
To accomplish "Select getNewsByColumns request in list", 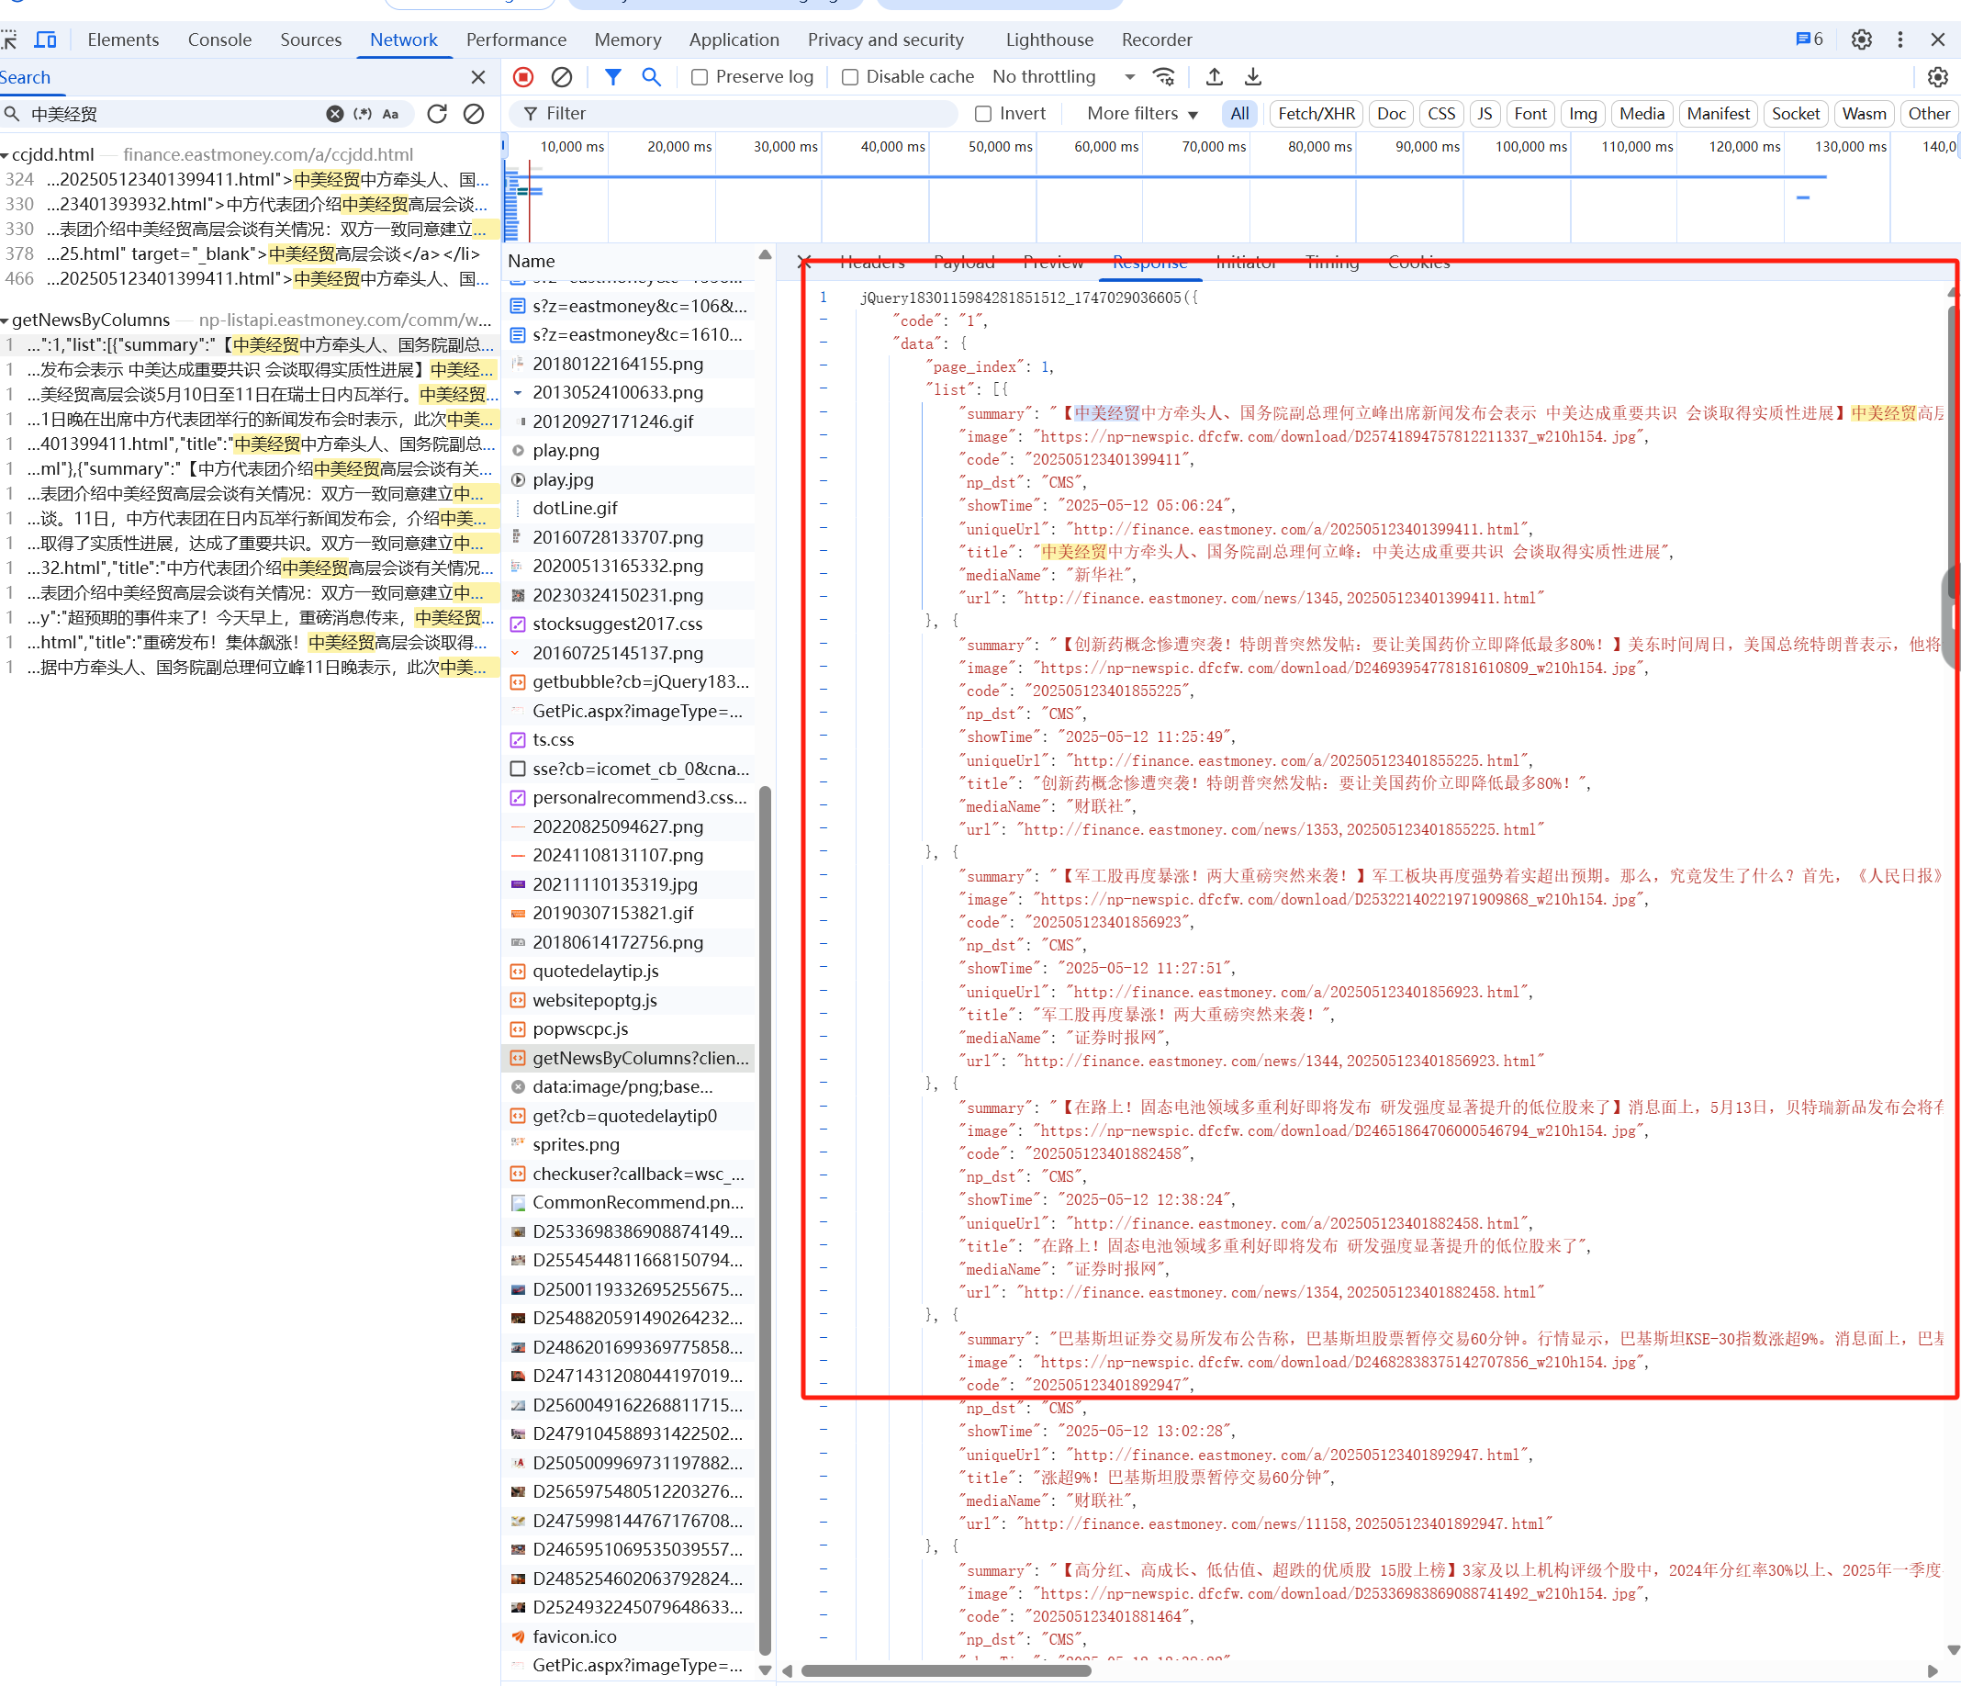I will pyautogui.click(x=639, y=1057).
